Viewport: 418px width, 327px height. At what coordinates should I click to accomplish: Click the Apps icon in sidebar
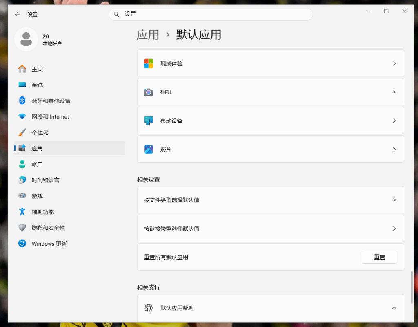(x=22, y=148)
